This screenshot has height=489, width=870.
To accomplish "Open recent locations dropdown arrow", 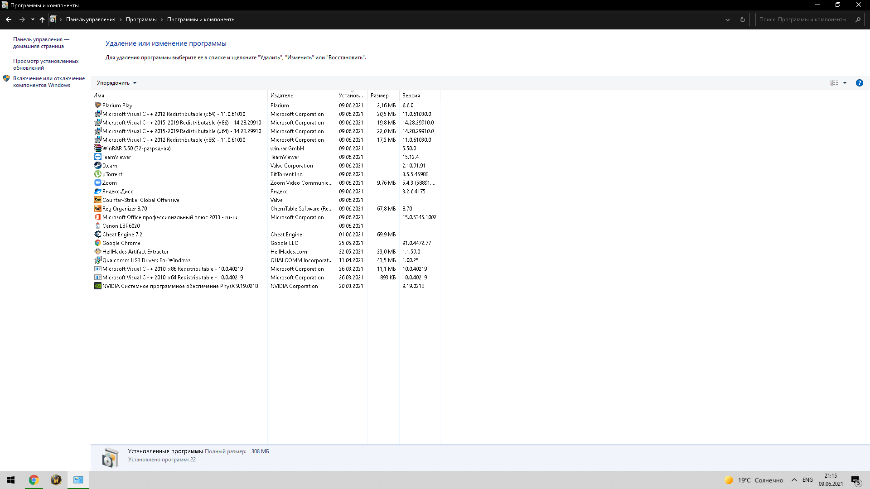I will pyautogui.click(x=33, y=19).
